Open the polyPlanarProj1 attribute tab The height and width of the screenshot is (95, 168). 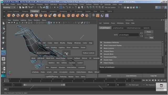click(118, 28)
